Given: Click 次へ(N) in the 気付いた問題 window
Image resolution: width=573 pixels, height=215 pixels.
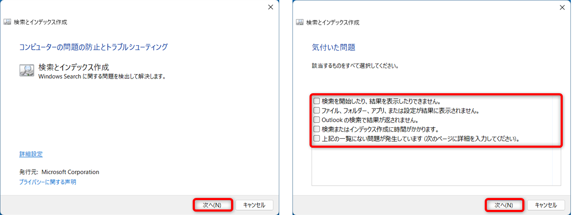Looking at the screenshot, I should pos(505,205).
